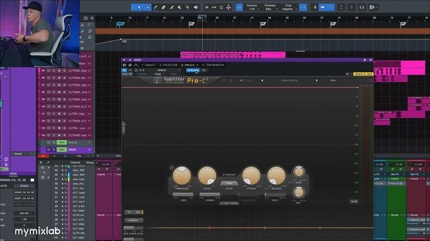Screen dimensions: 430x241
Task: Open BASS window menu triangle
Action: (x=124, y=60)
